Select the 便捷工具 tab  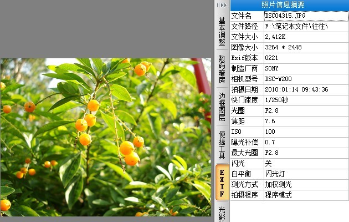point(222,145)
